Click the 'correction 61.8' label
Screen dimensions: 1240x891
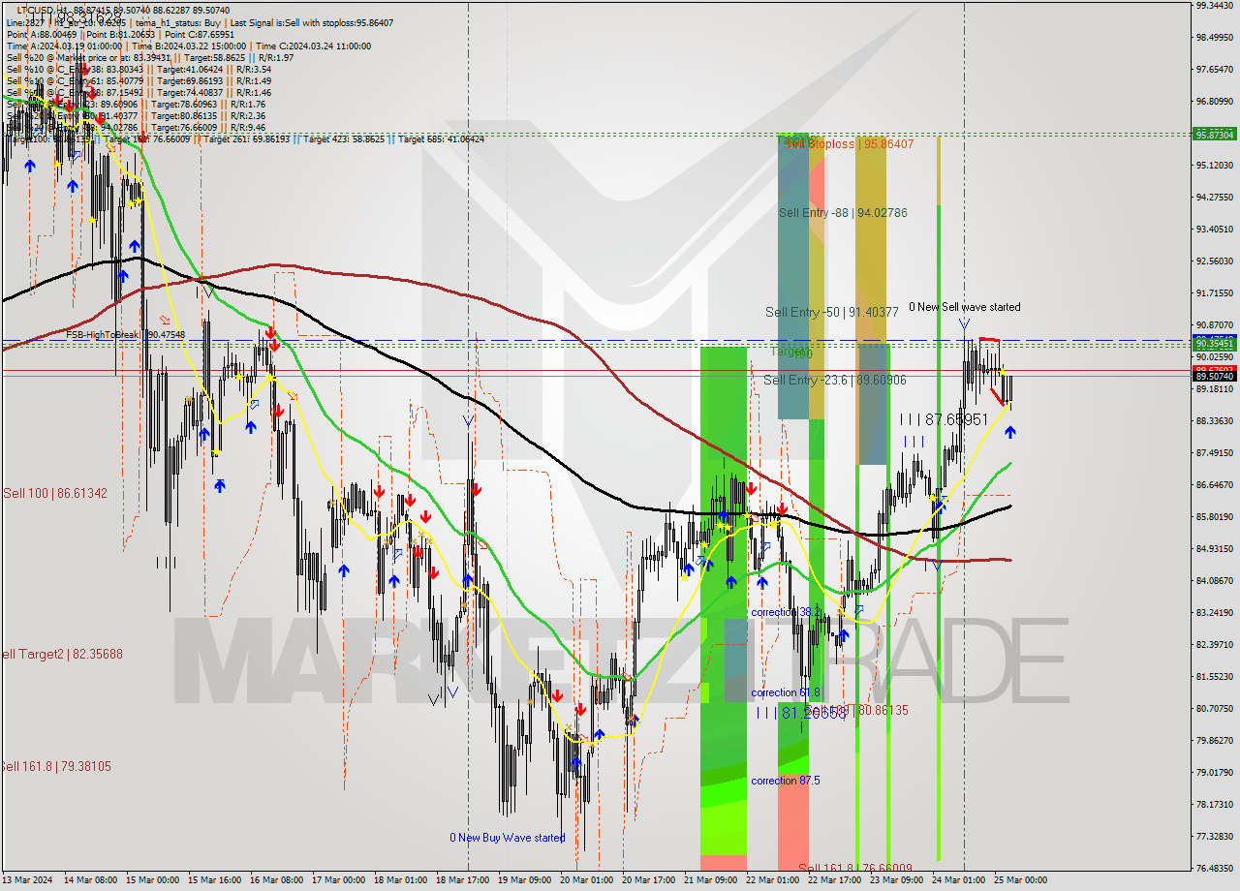(786, 692)
